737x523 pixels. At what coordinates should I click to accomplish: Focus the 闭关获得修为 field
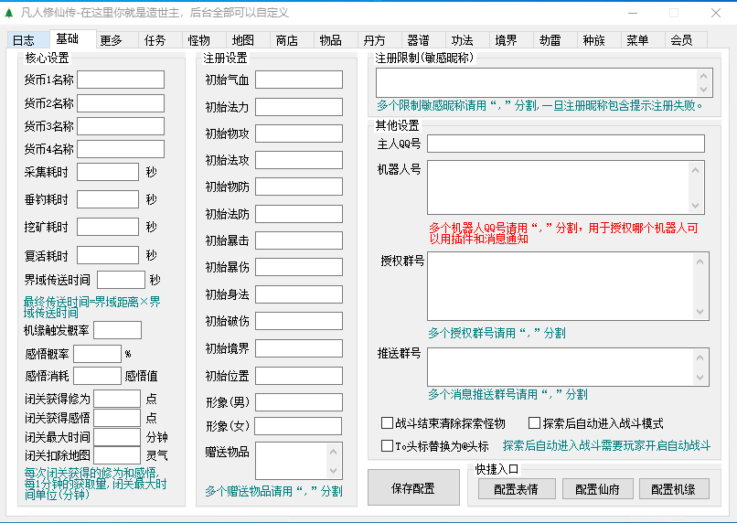[117, 399]
